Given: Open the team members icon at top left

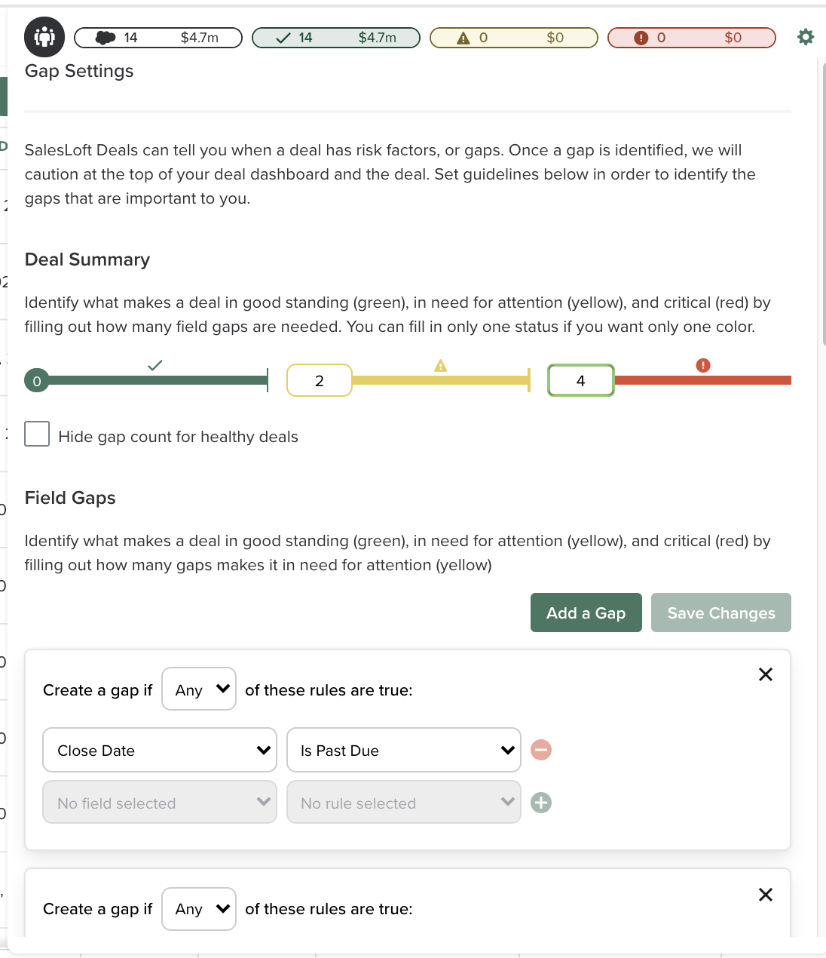Looking at the screenshot, I should pos(44,36).
